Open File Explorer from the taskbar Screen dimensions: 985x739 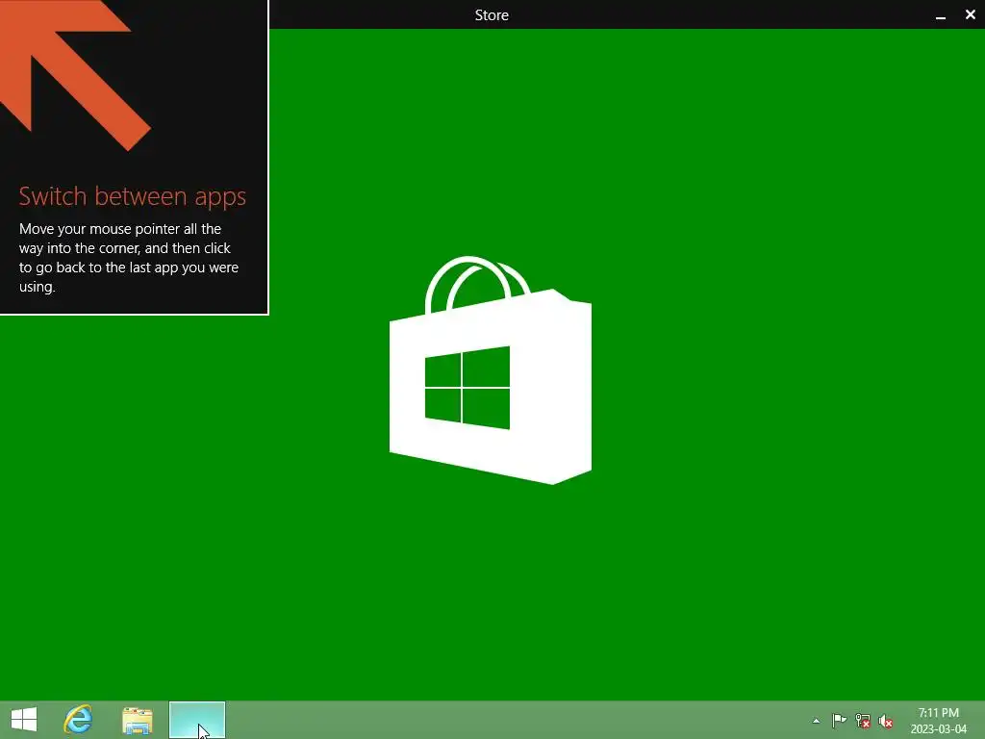(137, 720)
